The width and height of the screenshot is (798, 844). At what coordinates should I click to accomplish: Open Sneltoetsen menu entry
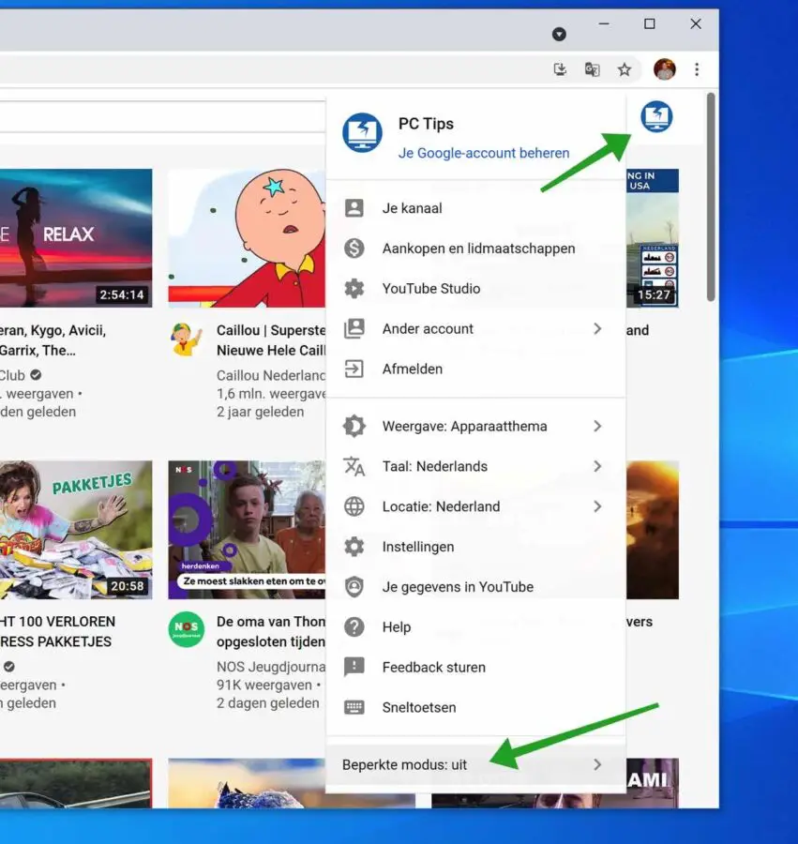coord(475,707)
